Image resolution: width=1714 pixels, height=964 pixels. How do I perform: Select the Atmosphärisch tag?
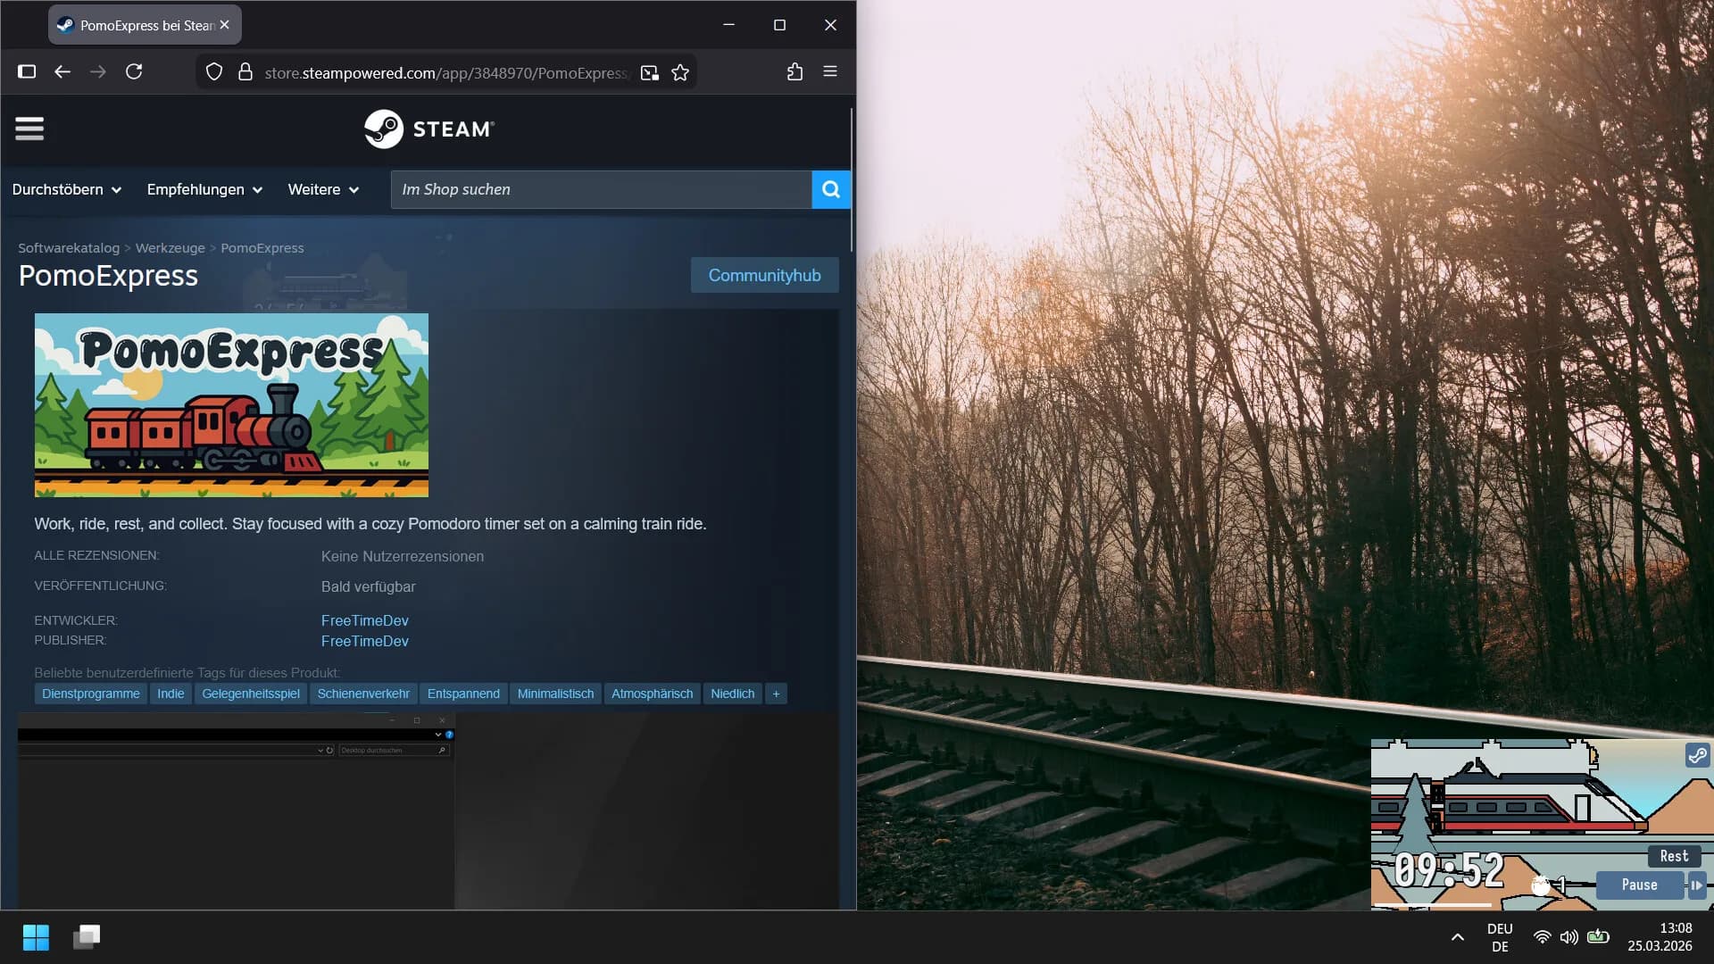[x=653, y=694]
